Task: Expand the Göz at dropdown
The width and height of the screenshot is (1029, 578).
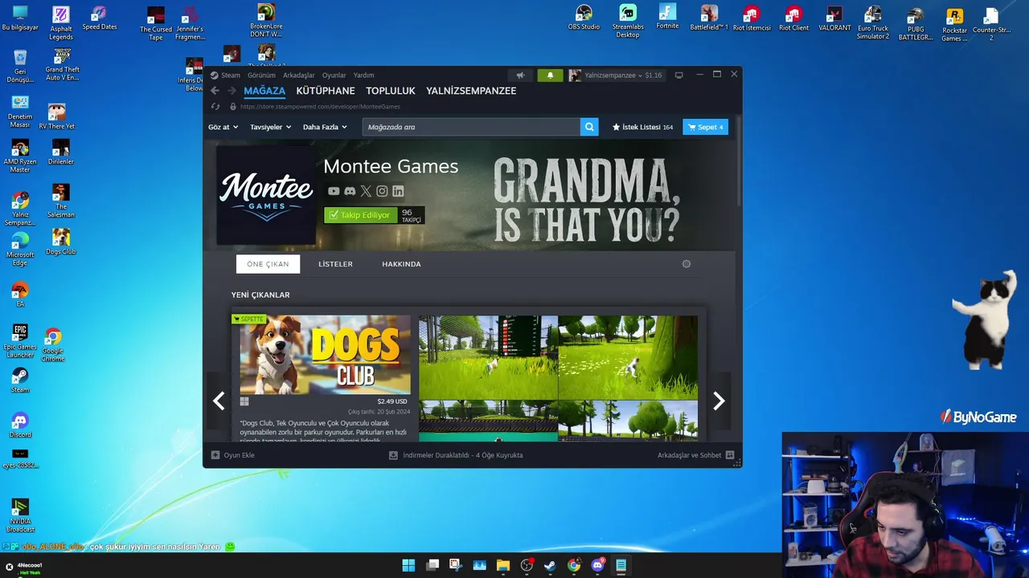Action: pyautogui.click(x=223, y=127)
